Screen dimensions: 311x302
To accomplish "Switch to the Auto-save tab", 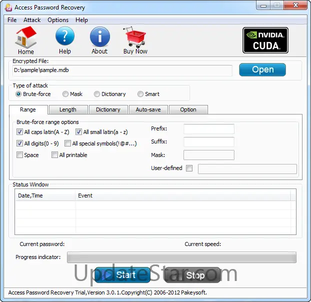I will pyautogui.click(x=148, y=109).
